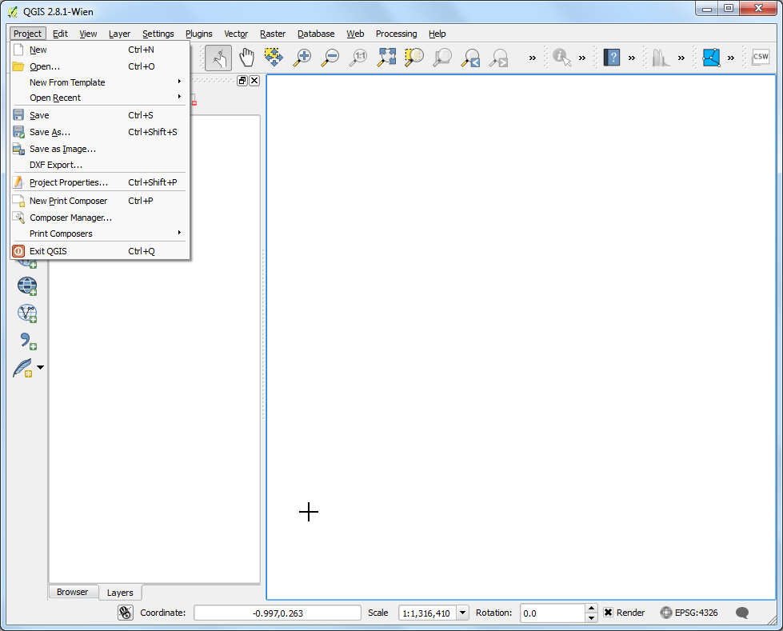Click the Zoom Next icon
The height and width of the screenshot is (631, 783).
click(x=499, y=58)
